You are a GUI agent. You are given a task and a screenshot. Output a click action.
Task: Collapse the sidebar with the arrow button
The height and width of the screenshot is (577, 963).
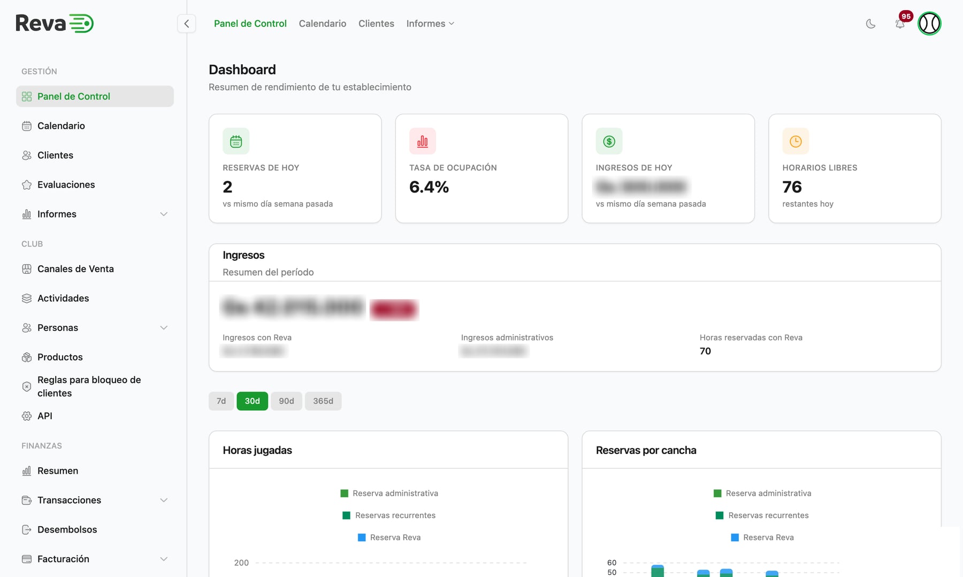186,24
